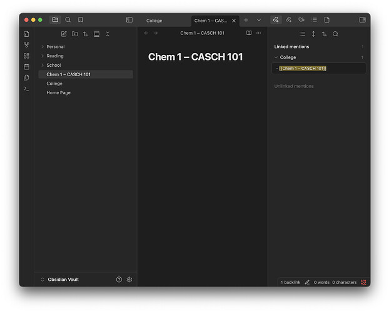This screenshot has width=389, height=312.
Task: Open the tags panel icon
Action: (301, 20)
